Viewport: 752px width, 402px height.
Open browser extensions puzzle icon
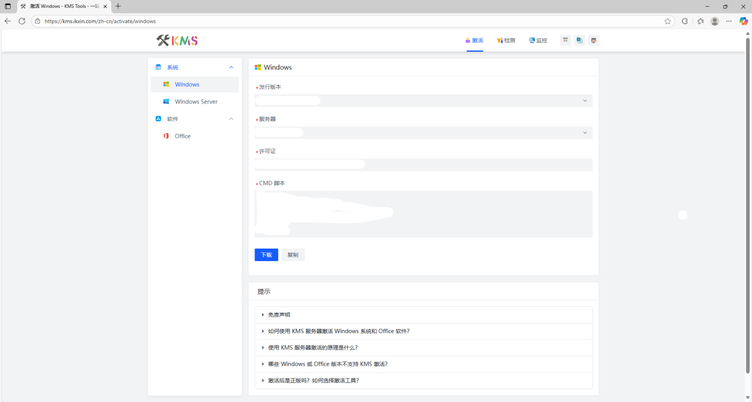click(x=685, y=21)
